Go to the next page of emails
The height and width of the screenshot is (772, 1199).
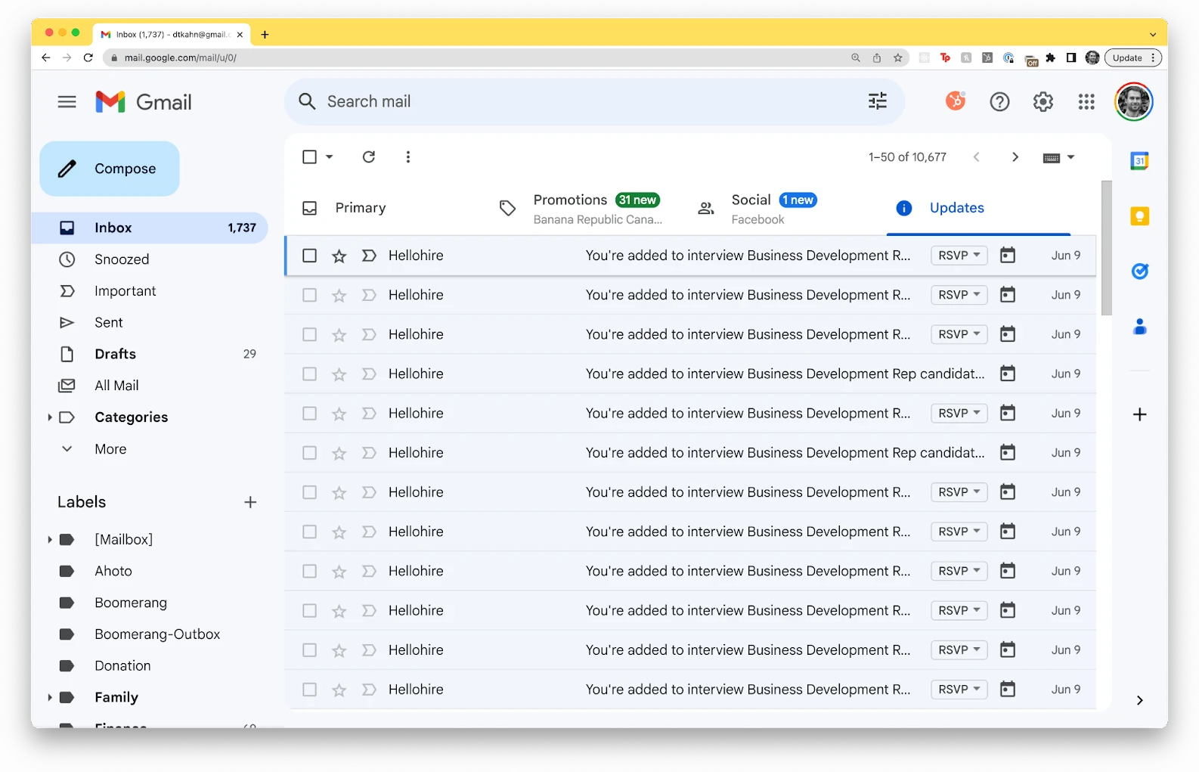pos(1015,157)
